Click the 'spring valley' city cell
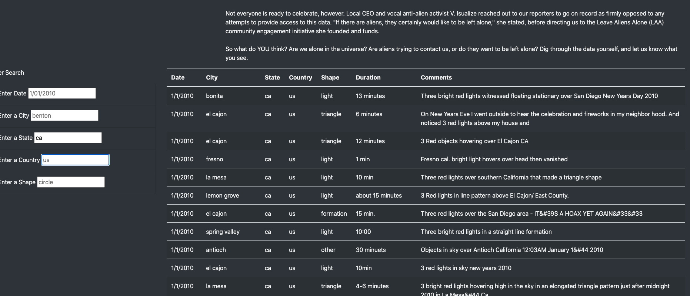The image size is (690, 296). click(x=223, y=232)
